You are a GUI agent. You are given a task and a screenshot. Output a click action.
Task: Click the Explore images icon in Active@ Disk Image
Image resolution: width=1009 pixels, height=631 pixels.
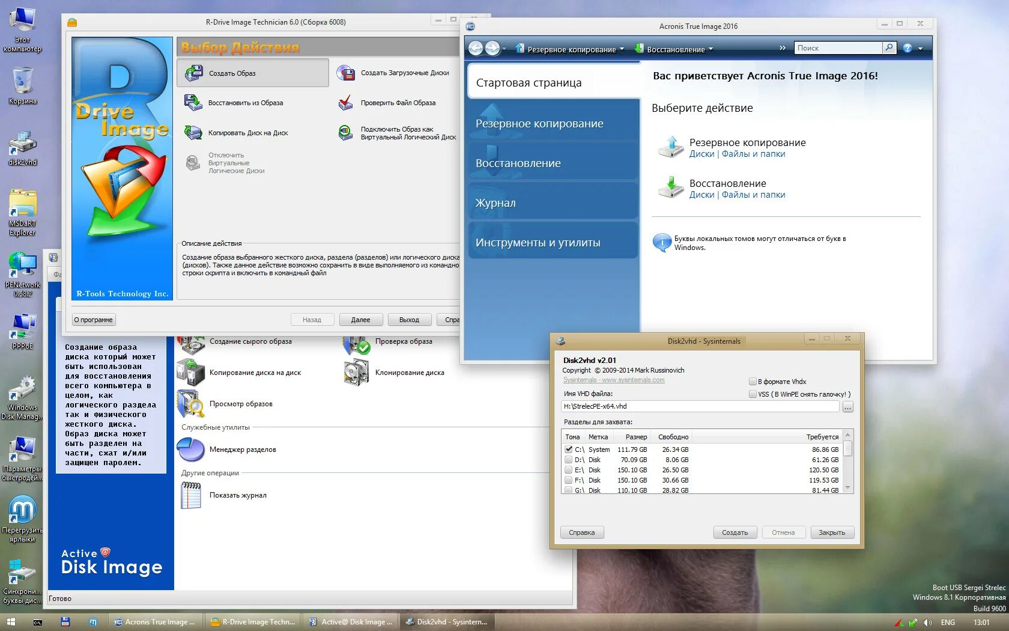(191, 404)
